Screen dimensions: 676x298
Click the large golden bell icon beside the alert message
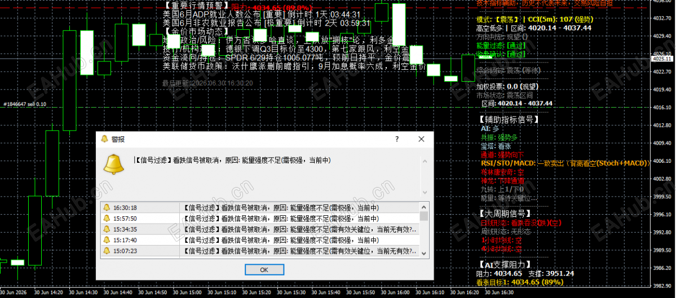pyautogui.click(x=113, y=164)
